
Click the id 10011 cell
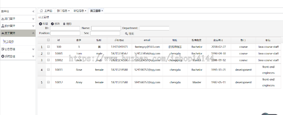pyautogui.click(x=59, y=69)
